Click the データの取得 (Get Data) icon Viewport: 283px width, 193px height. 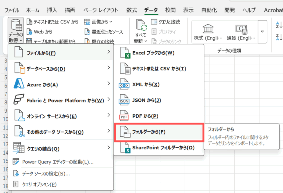point(16,25)
